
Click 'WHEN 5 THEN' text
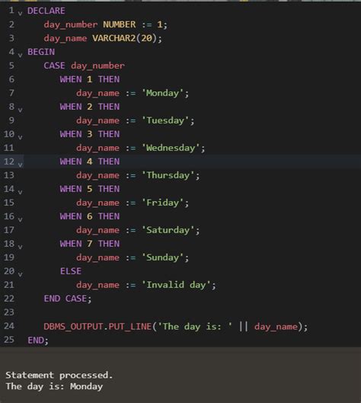90,189
